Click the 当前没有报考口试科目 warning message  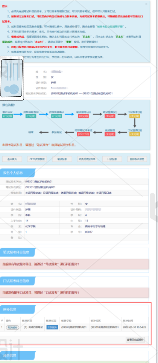[x=74, y=293]
